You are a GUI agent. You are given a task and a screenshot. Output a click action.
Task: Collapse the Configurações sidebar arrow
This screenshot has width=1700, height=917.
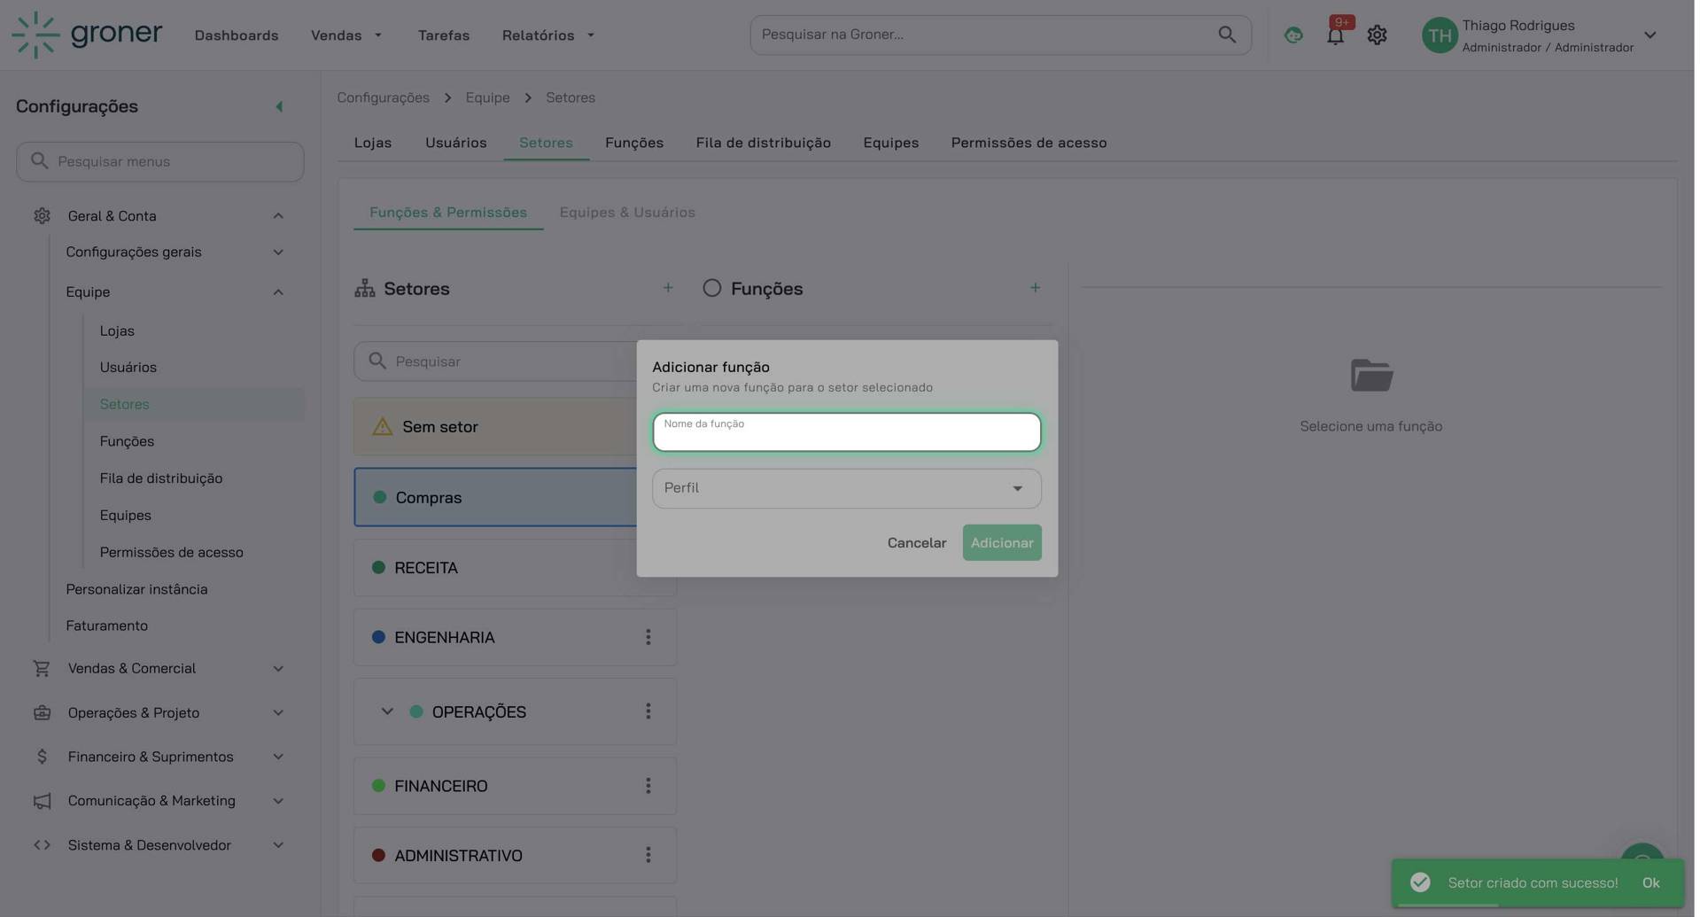(280, 107)
